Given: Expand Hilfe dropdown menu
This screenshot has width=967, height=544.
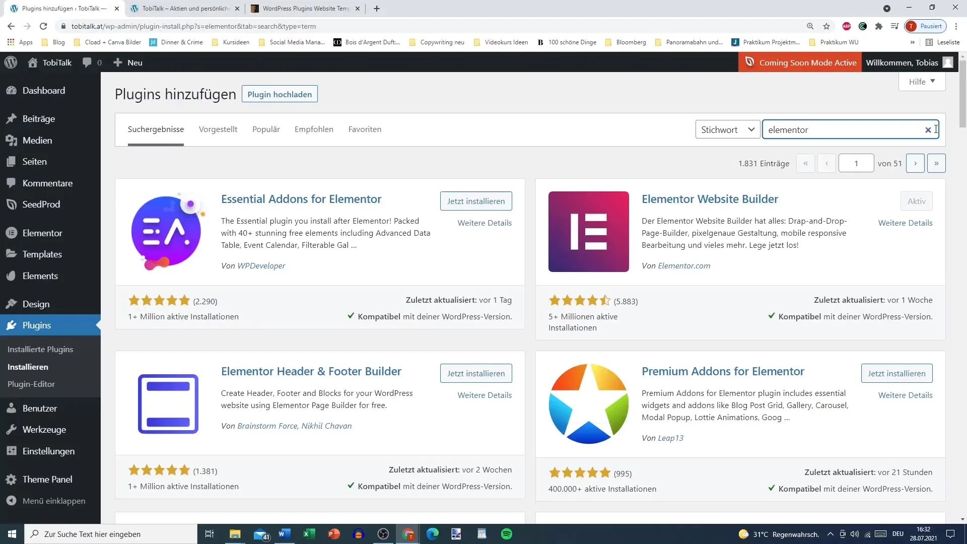Looking at the screenshot, I should tap(923, 81).
